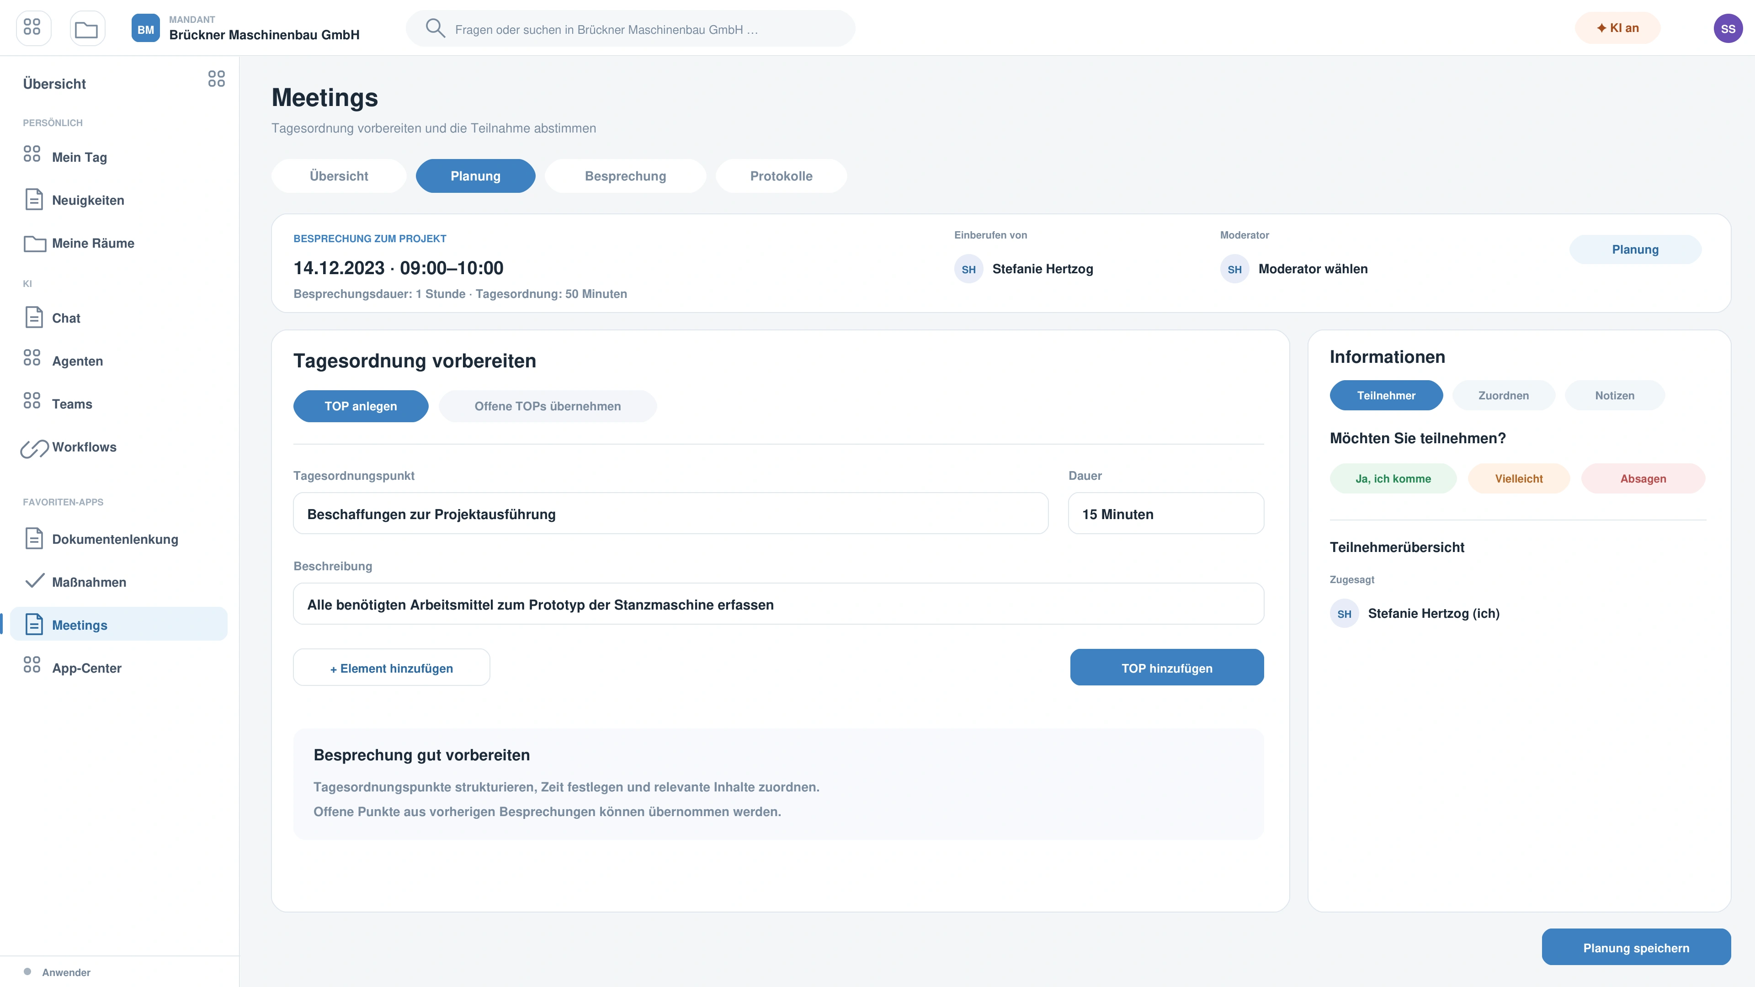Click '+ Element hinzufügen' button
The width and height of the screenshot is (1755, 987).
391,668
